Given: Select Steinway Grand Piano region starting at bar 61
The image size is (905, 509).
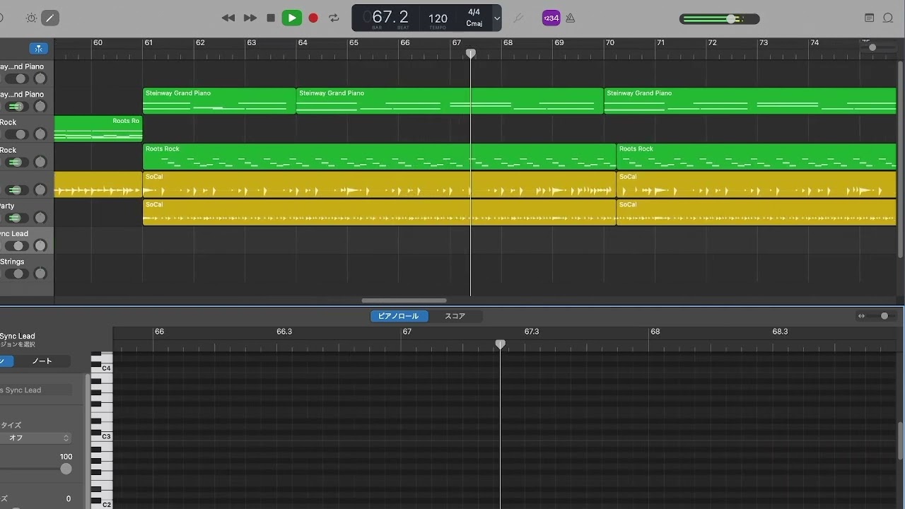Looking at the screenshot, I should coord(219,100).
